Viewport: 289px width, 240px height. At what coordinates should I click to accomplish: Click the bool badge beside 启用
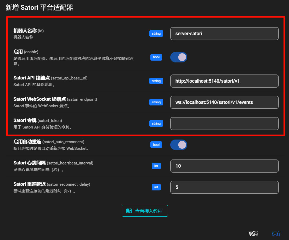tap(156, 57)
